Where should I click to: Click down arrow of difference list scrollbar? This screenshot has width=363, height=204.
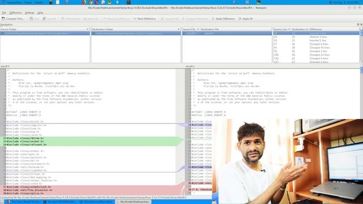(361, 62)
